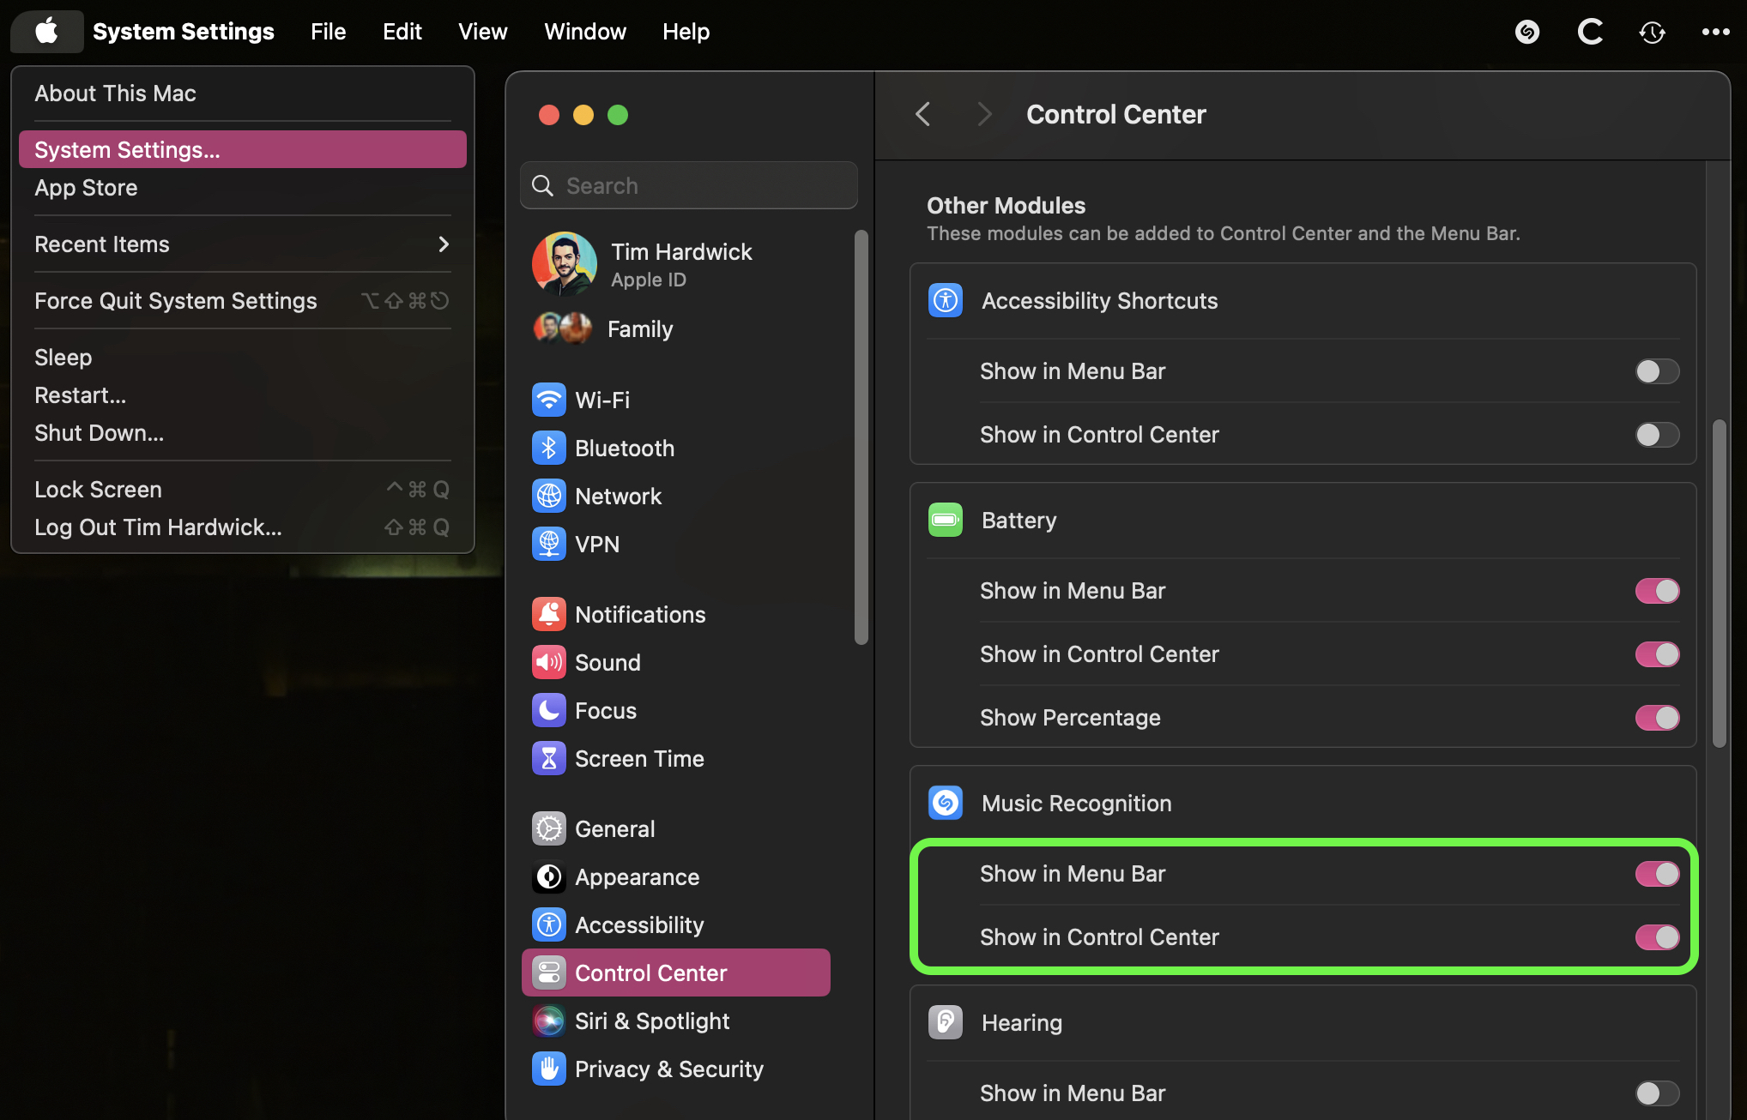The image size is (1747, 1120).
Task: Select Log Out Tim Hardwick…
Action: (243, 527)
